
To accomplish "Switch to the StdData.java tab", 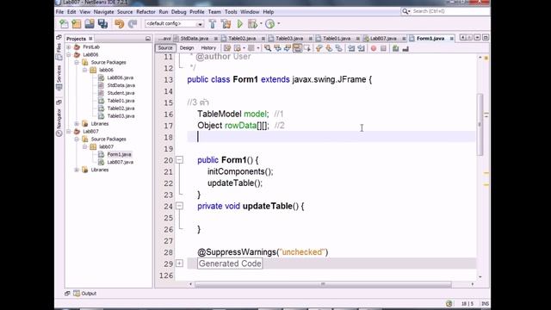I will [194, 38].
